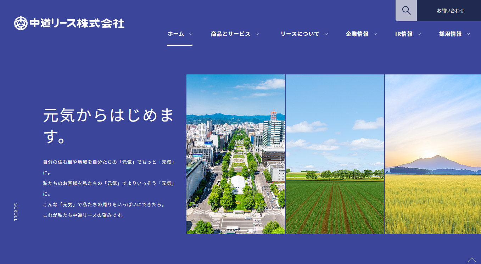Select the ホーム menu item
This screenshot has width=481, height=264.
(176, 34)
